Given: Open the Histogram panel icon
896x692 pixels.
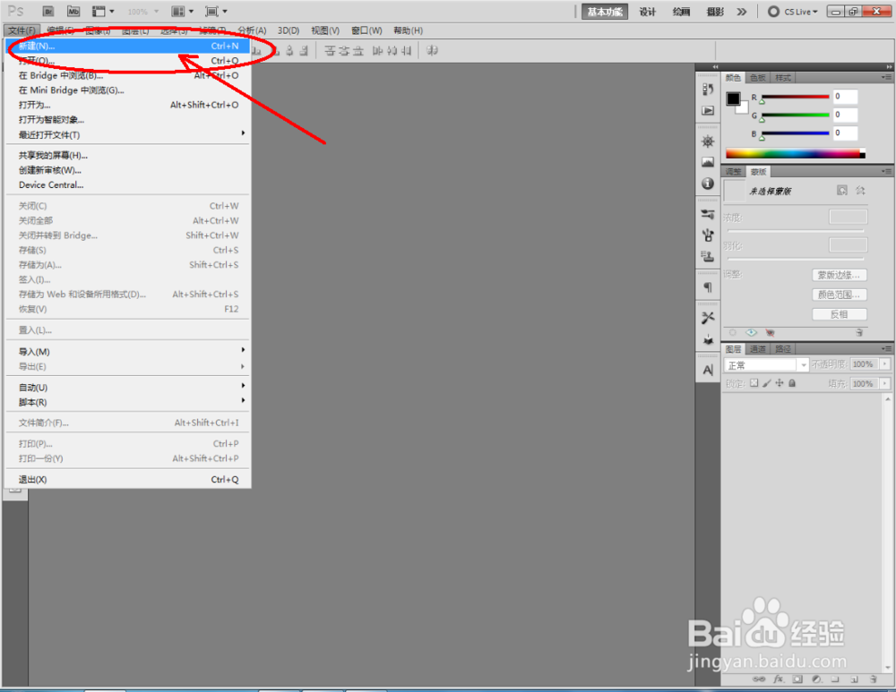Looking at the screenshot, I should [x=708, y=162].
